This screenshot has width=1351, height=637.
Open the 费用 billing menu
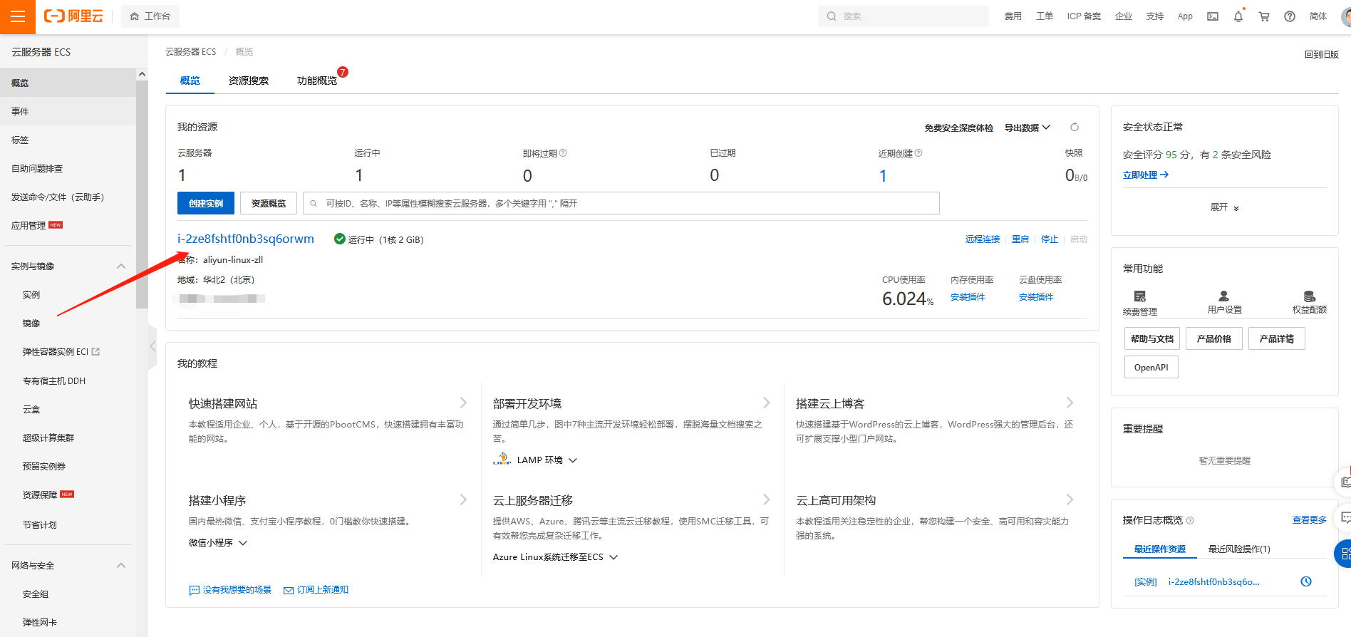pos(1013,16)
